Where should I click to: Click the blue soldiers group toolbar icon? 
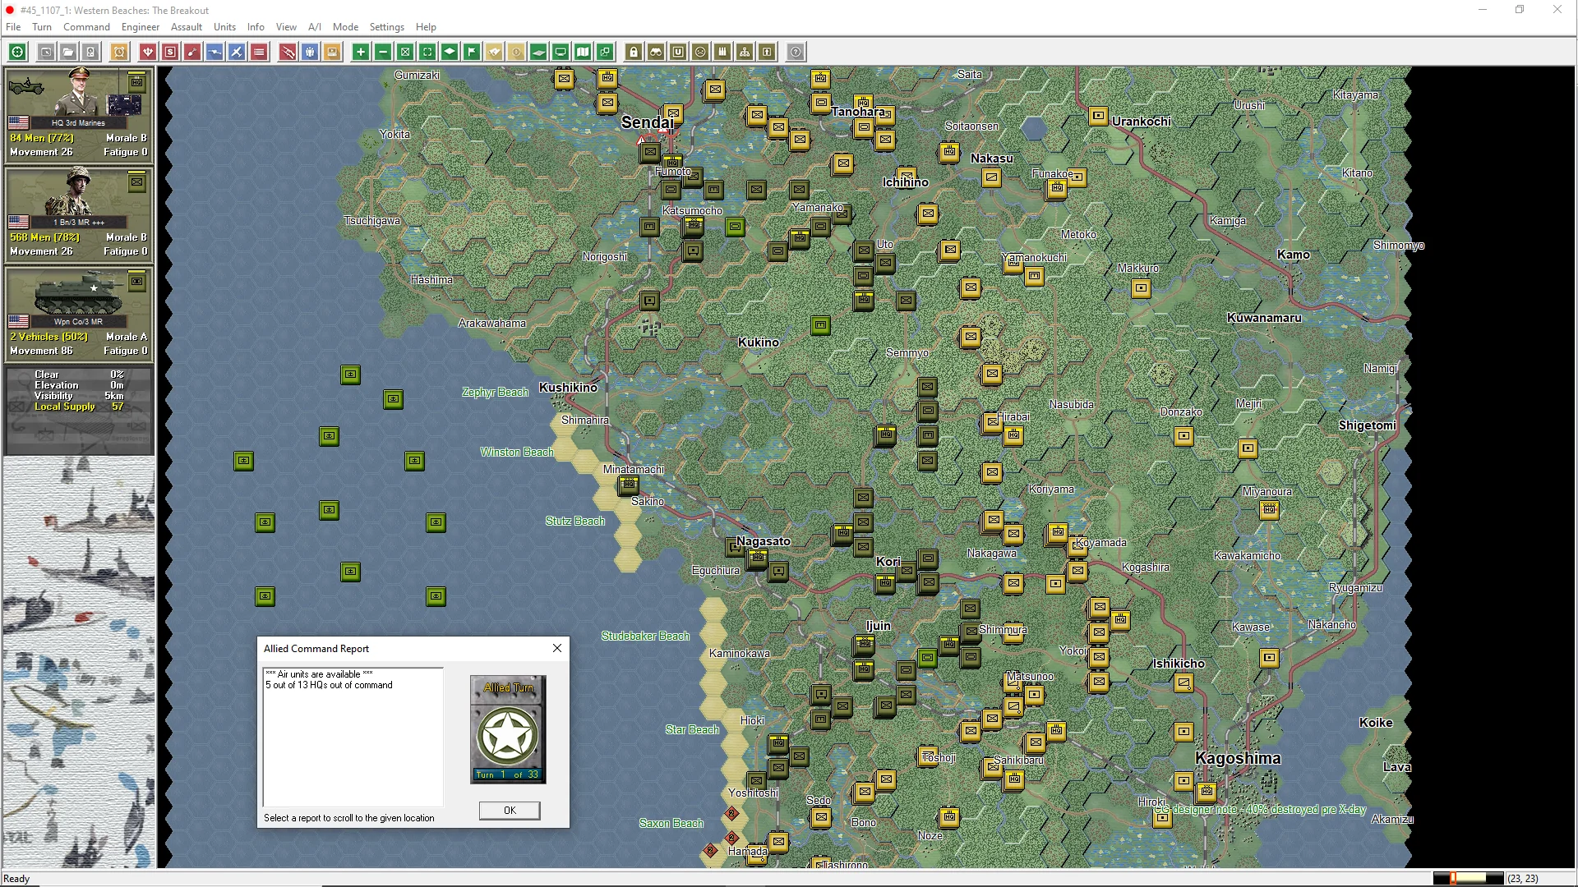pos(310,52)
